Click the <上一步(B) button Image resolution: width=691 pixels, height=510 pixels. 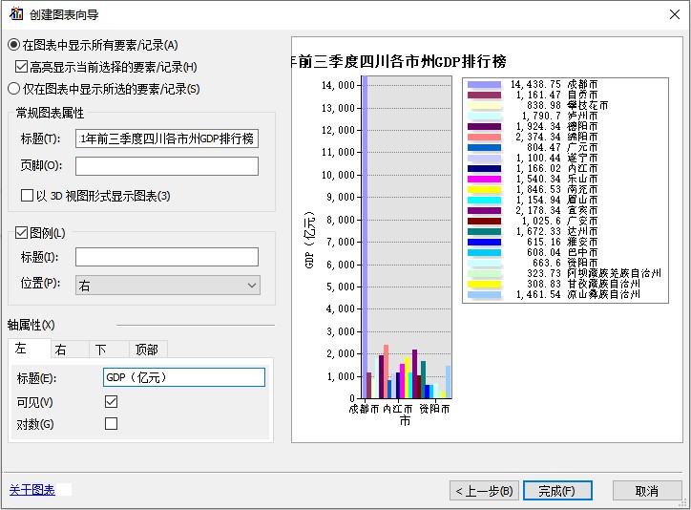[484, 491]
